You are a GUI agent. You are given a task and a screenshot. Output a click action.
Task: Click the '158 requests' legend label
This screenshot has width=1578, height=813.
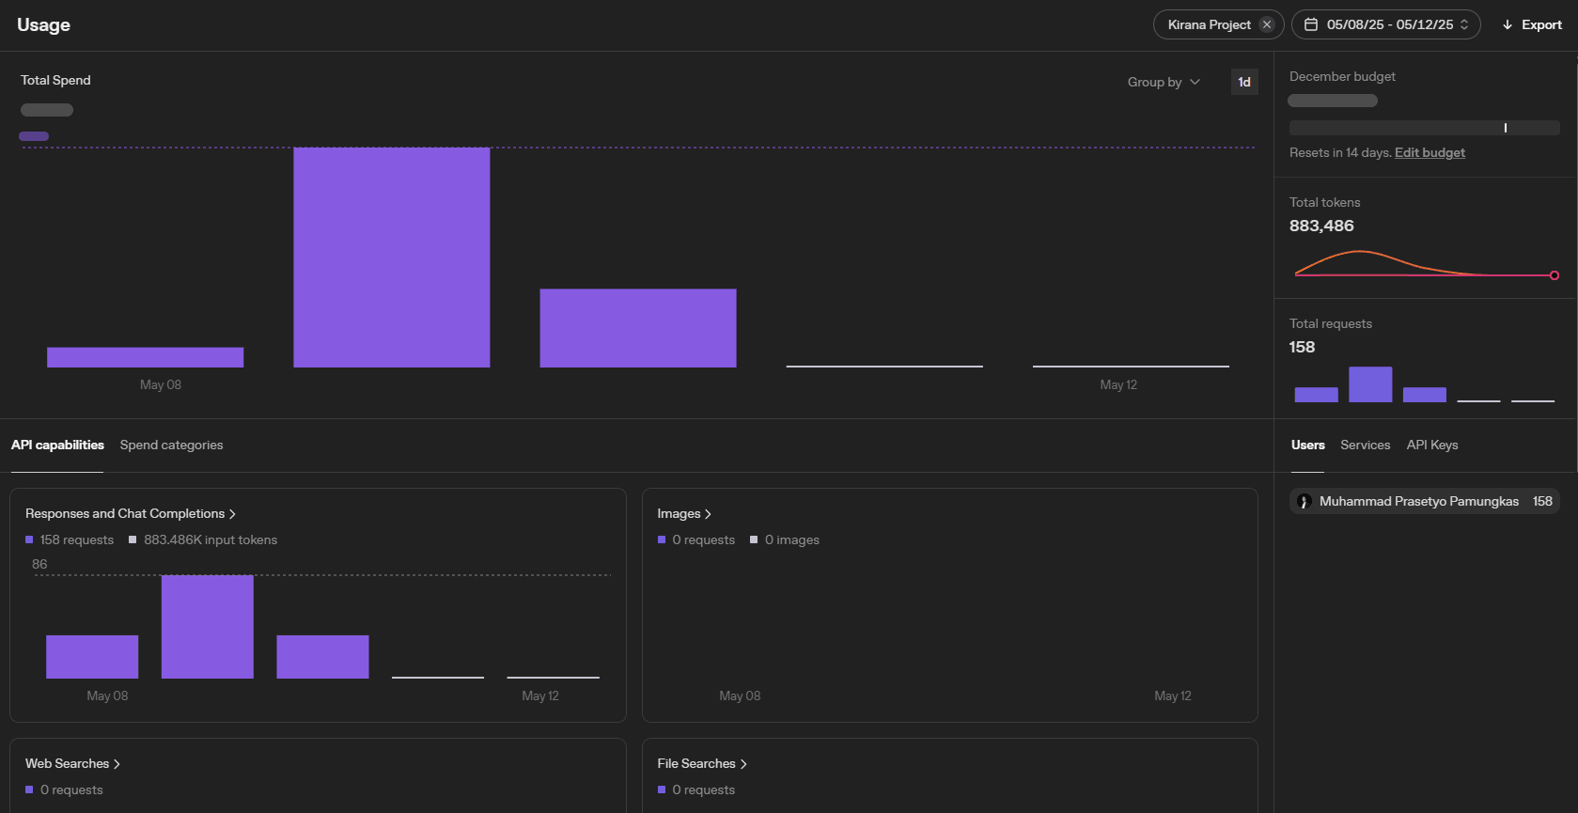tap(77, 539)
